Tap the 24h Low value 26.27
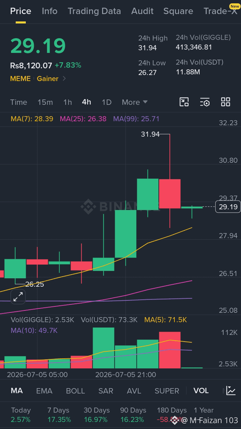 (x=147, y=72)
